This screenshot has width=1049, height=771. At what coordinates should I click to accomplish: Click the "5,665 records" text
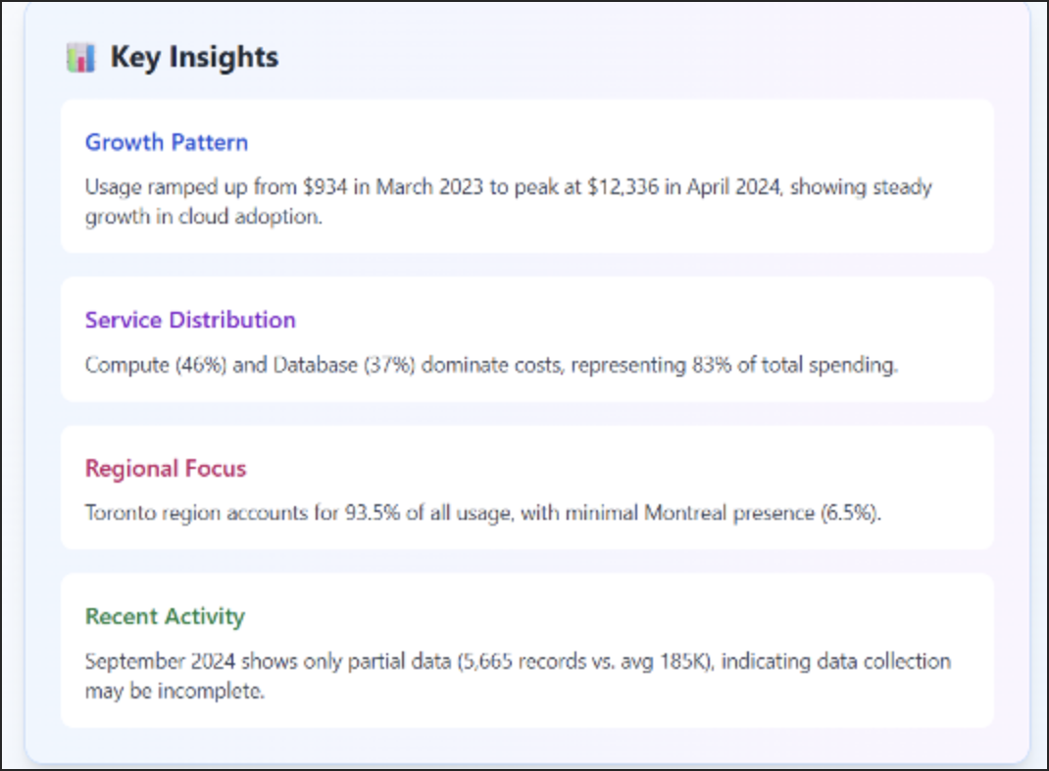point(522,662)
